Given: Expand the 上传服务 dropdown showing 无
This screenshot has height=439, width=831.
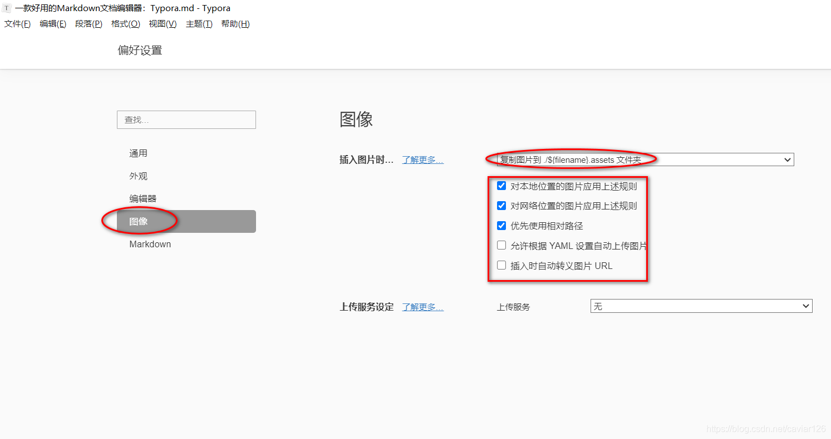Looking at the screenshot, I should [701, 306].
